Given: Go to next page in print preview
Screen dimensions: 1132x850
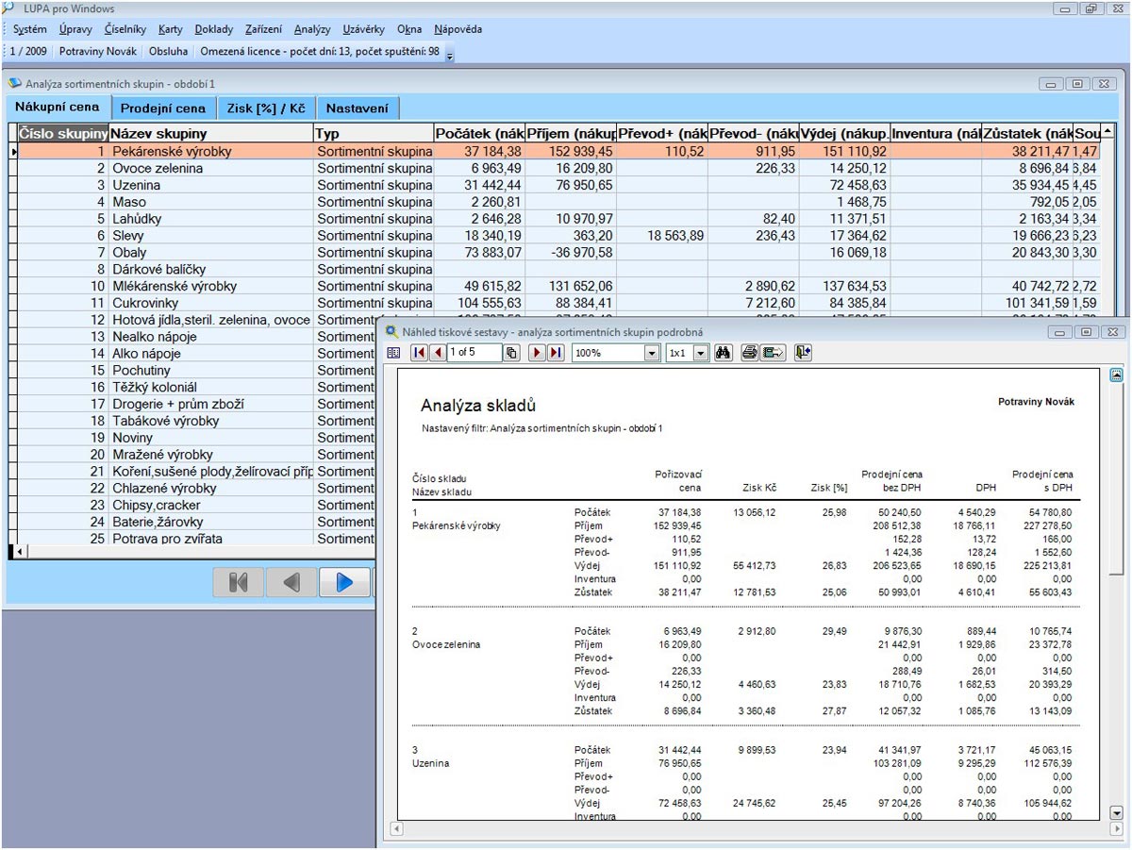Looking at the screenshot, I should click(x=536, y=352).
